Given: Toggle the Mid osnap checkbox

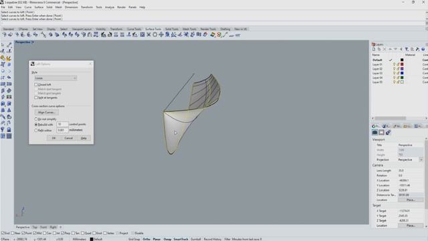Looking at the screenshot, I should click(x=34, y=233).
